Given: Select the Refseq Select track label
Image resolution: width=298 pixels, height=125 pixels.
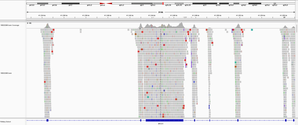Looking at the screenshot, I should (6, 122).
